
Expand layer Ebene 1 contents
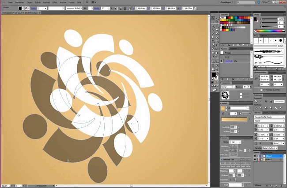click(x=261, y=156)
